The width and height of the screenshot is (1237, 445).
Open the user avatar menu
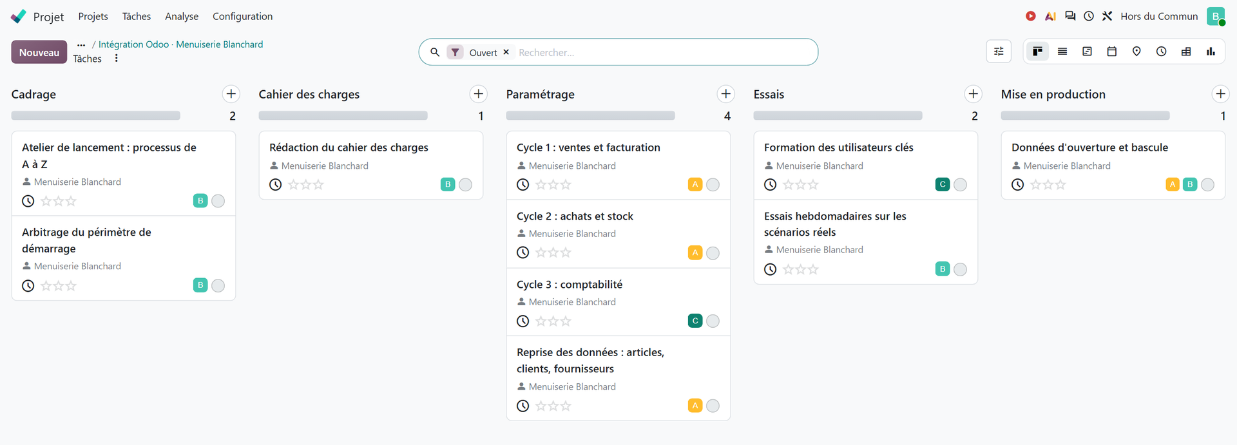pyautogui.click(x=1216, y=16)
